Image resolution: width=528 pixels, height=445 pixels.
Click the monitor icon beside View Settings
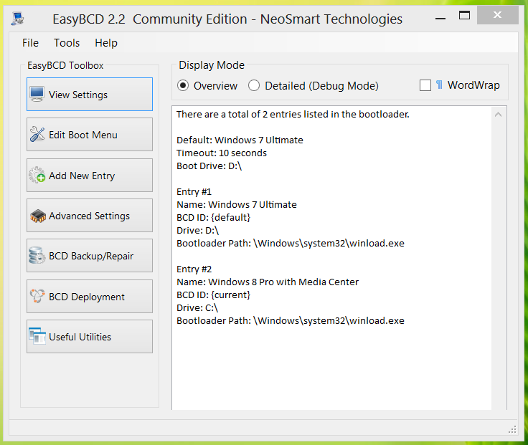(x=37, y=95)
